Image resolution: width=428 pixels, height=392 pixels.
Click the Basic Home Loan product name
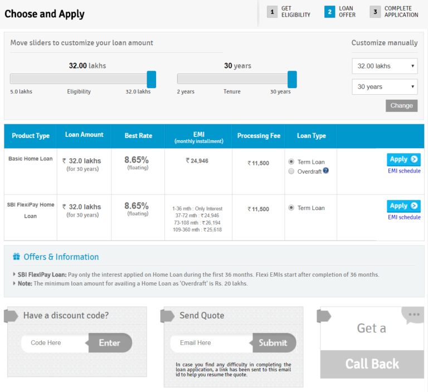30,159
